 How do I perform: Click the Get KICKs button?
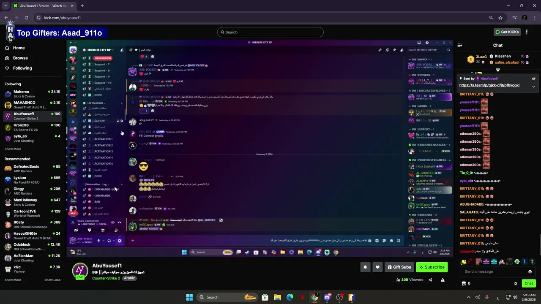[x=507, y=32]
